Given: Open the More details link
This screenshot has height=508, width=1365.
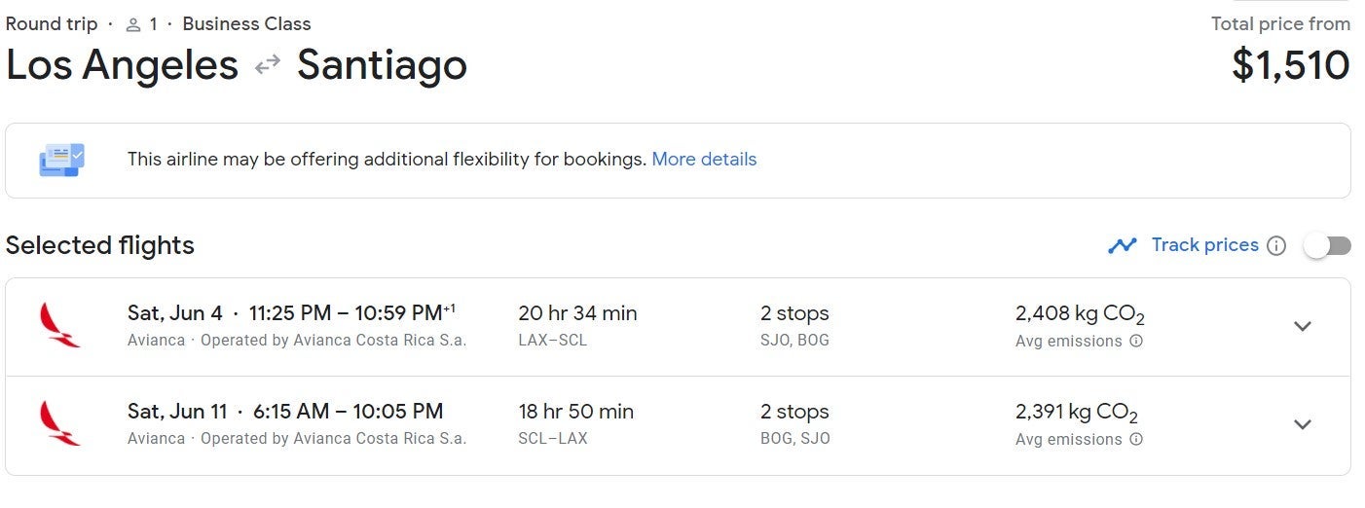Looking at the screenshot, I should click(704, 160).
